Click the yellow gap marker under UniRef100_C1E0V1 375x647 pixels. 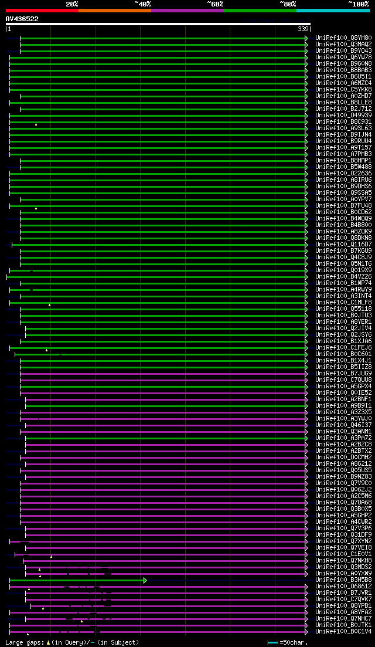(51, 557)
